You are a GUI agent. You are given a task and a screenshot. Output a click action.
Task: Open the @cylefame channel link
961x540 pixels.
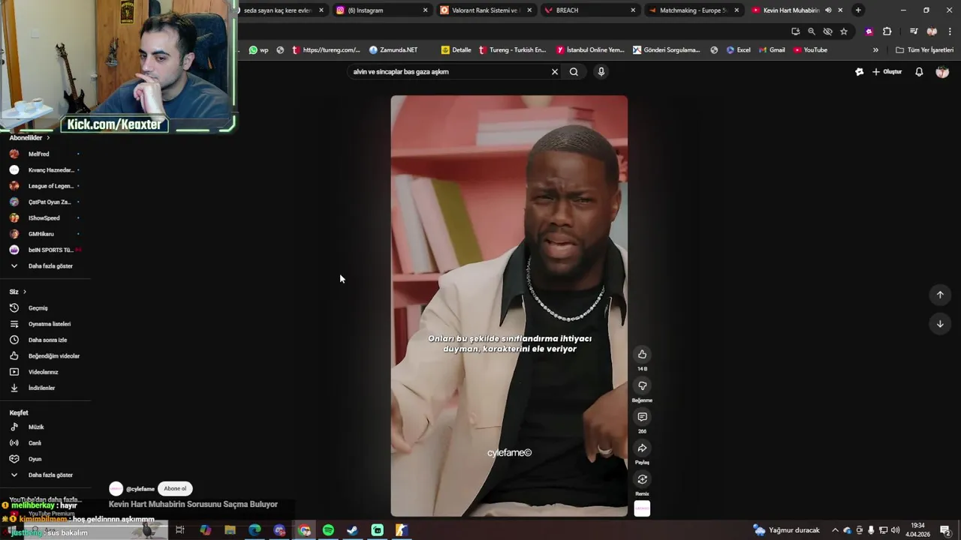pos(140,489)
